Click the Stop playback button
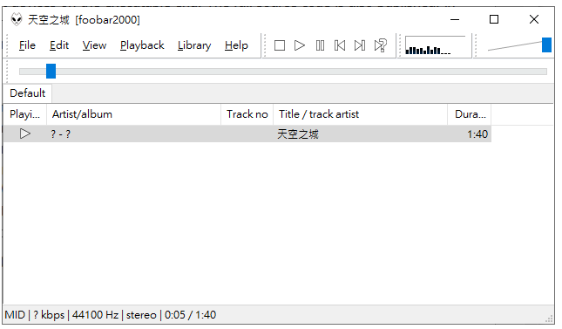 [280, 45]
